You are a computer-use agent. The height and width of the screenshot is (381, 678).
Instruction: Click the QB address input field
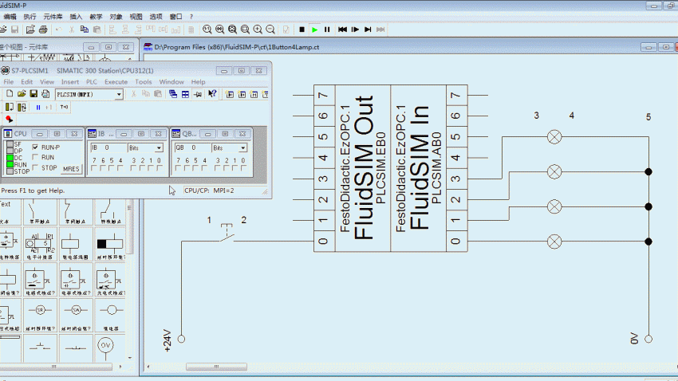(x=192, y=147)
